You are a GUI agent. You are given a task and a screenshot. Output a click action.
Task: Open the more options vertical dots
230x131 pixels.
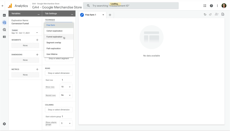(x=217, y=6)
